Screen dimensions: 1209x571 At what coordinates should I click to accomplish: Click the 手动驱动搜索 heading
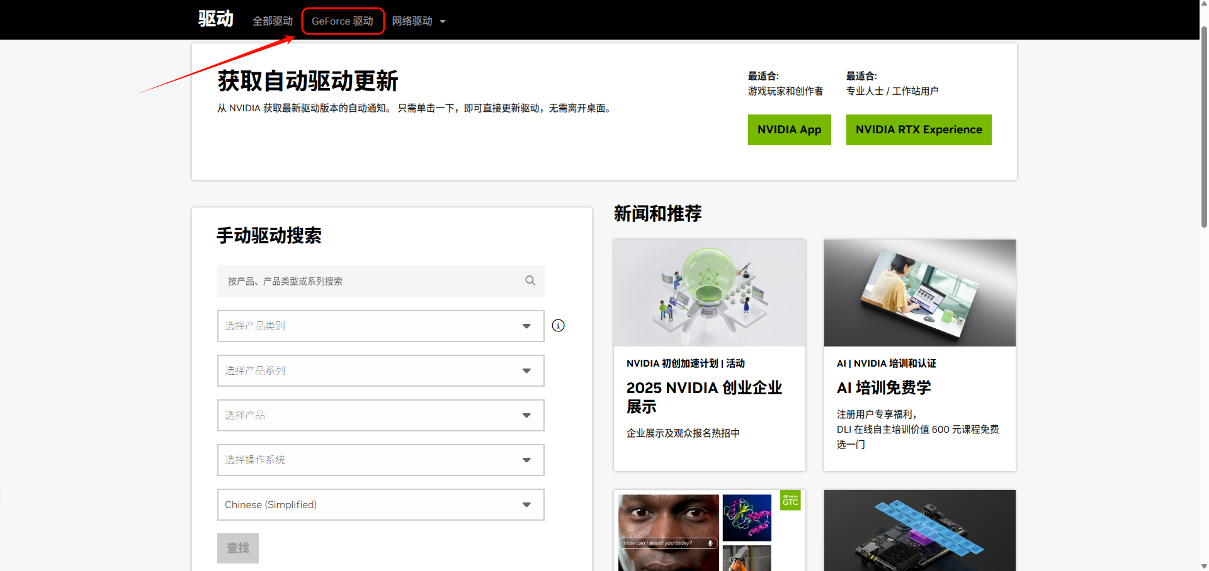[269, 235]
